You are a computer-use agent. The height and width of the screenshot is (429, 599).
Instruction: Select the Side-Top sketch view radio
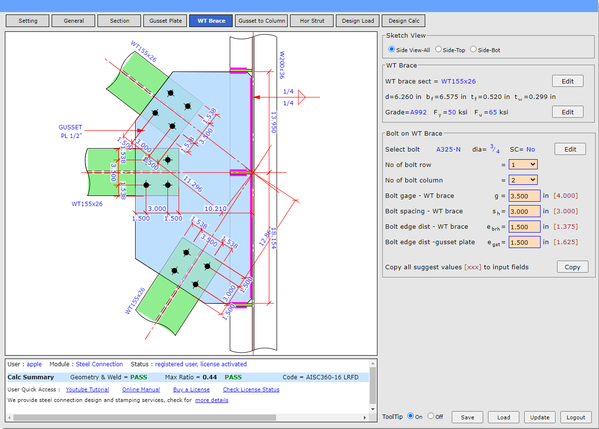pyautogui.click(x=438, y=49)
